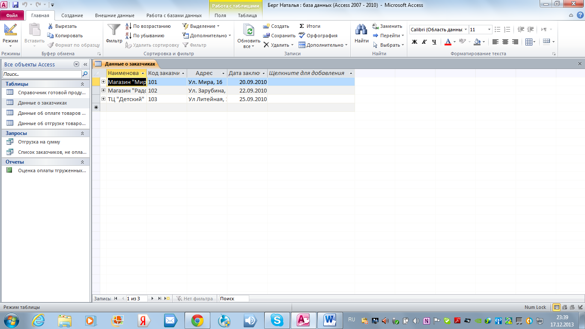Open Работа с базами данных tab
Image resolution: width=585 pixels, height=329 pixels.
[174, 15]
